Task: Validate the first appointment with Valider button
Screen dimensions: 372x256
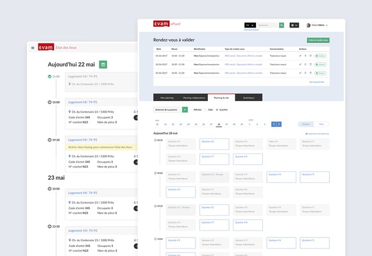Action: point(320,56)
